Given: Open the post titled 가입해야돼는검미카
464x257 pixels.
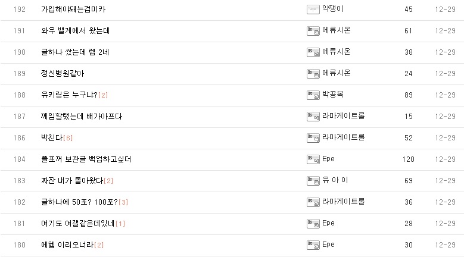Looking at the screenshot, I should [x=74, y=10].
